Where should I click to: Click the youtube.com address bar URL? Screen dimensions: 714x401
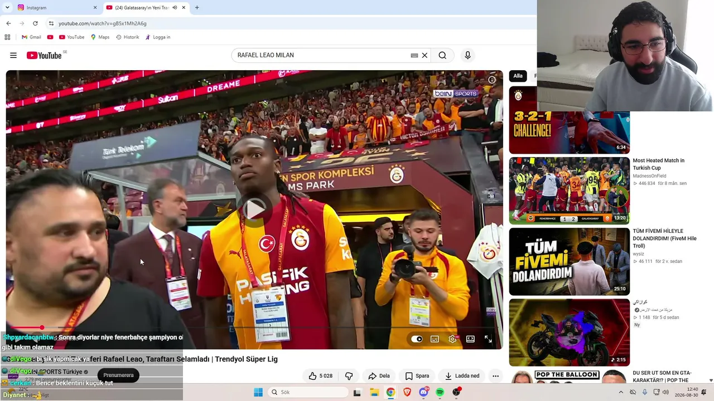coord(103,23)
